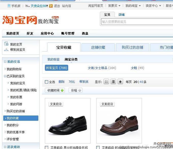Open the 我要买 dropdown menu
173x149 pixels.
point(114,6)
